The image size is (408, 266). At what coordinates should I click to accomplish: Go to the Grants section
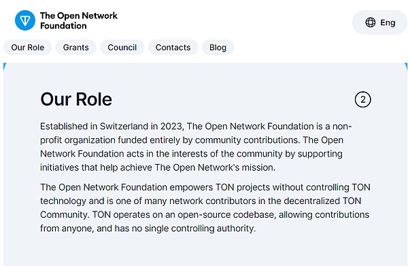coord(75,48)
